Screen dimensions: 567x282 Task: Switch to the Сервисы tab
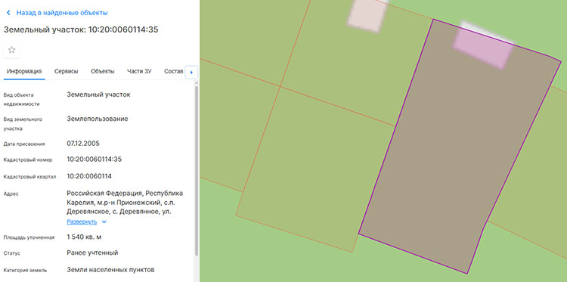(67, 72)
